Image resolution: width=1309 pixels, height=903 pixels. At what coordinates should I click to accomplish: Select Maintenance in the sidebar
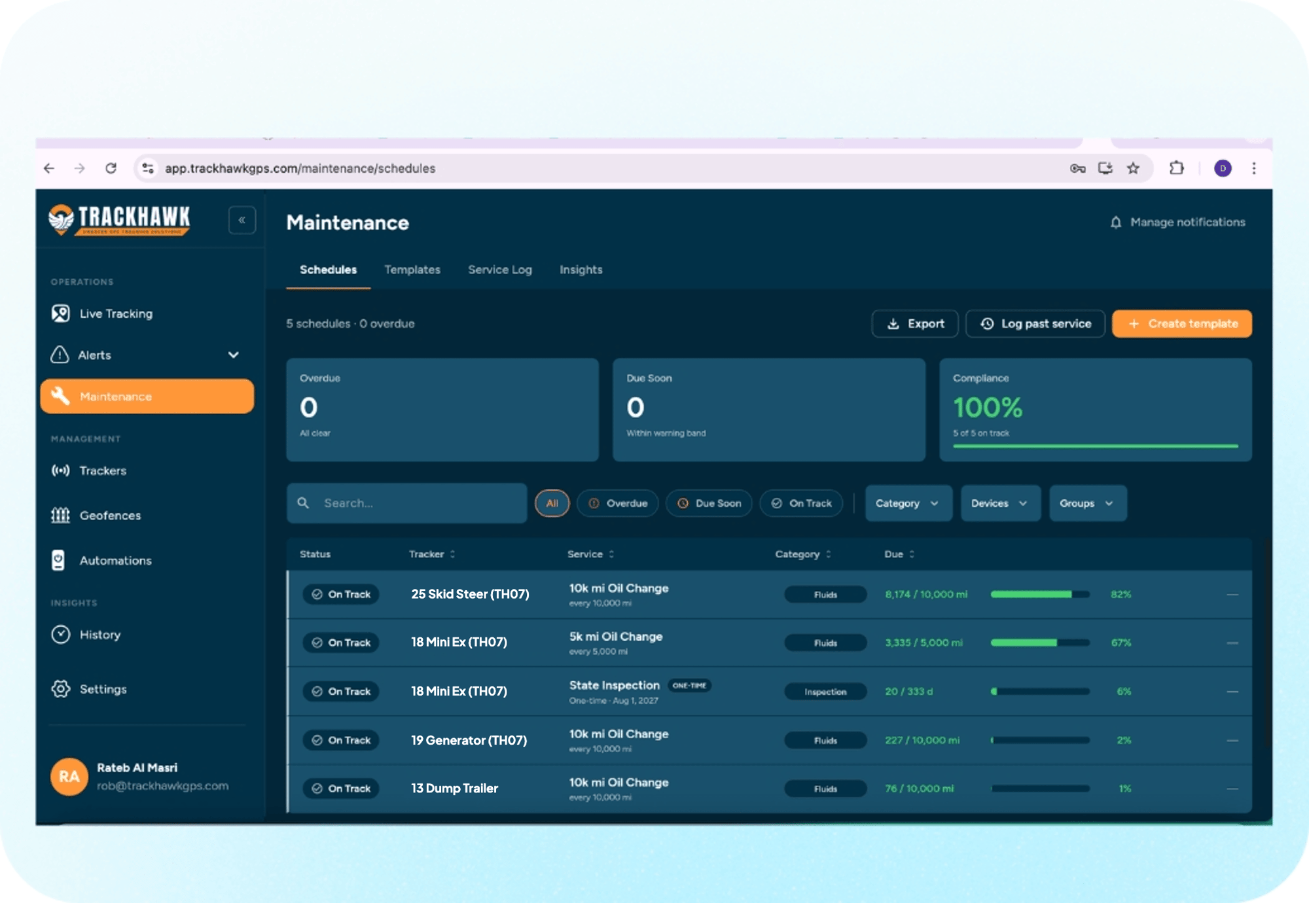(x=147, y=397)
